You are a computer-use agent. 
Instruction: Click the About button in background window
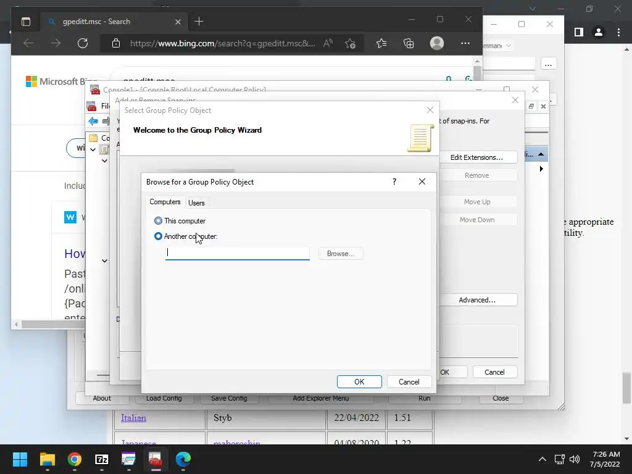coord(102,398)
